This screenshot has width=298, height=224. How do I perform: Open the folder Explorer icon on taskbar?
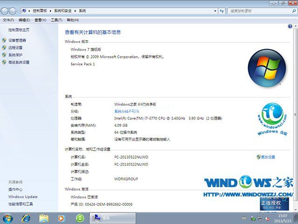coord(44,218)
